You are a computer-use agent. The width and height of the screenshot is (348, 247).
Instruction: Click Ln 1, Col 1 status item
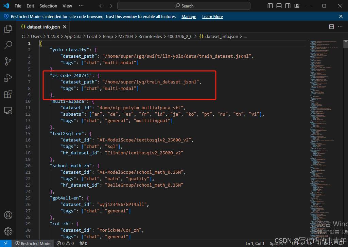(255, 244)
